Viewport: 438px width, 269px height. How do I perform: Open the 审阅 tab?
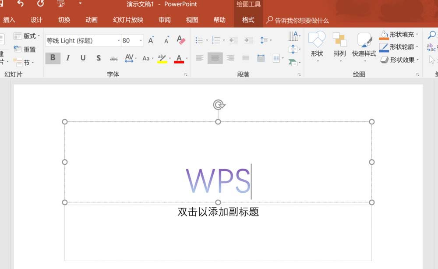[165, 20]
